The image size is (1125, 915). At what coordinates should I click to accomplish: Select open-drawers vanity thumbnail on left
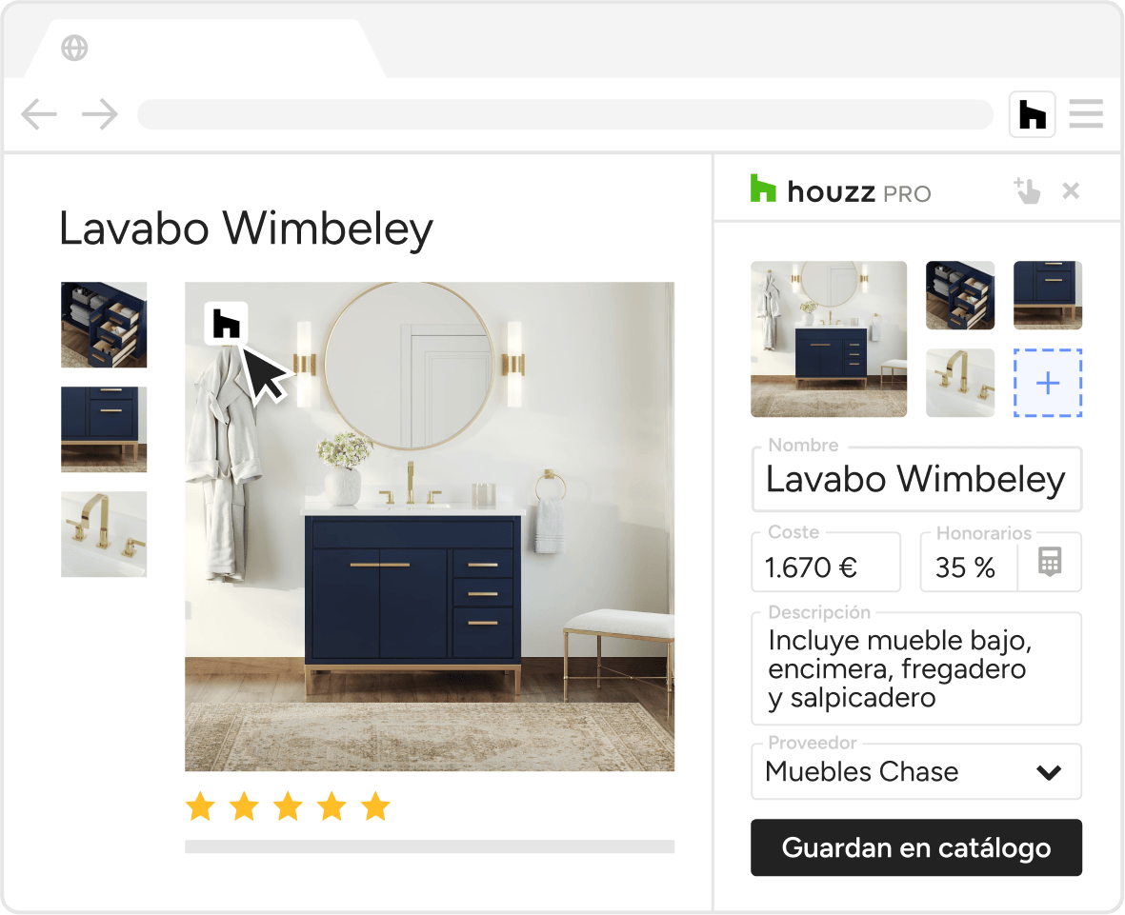coord(104,325)
